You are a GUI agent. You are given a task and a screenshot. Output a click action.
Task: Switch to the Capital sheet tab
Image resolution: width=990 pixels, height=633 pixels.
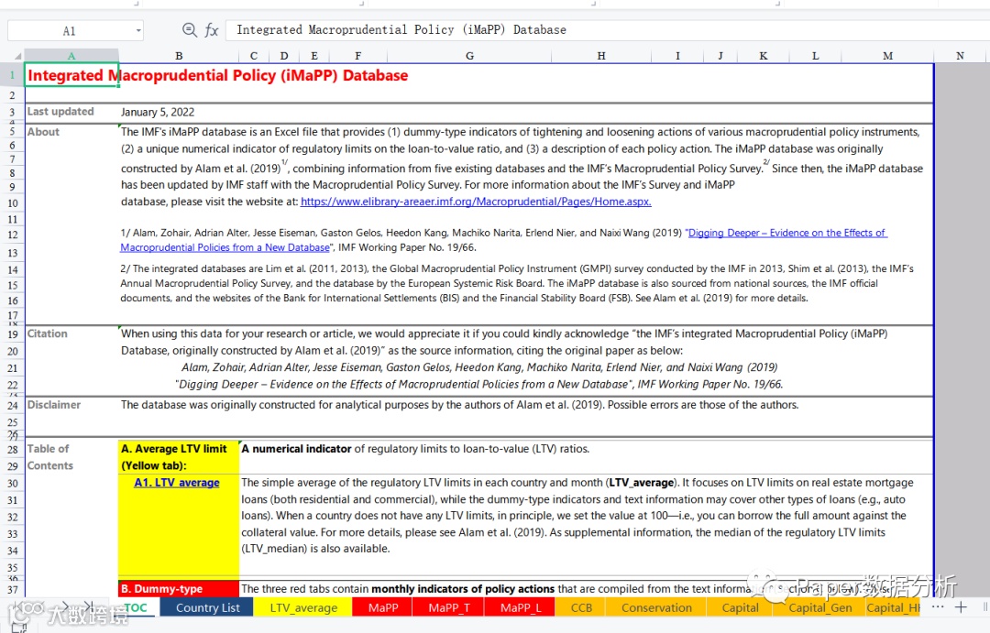coord(740,607)
